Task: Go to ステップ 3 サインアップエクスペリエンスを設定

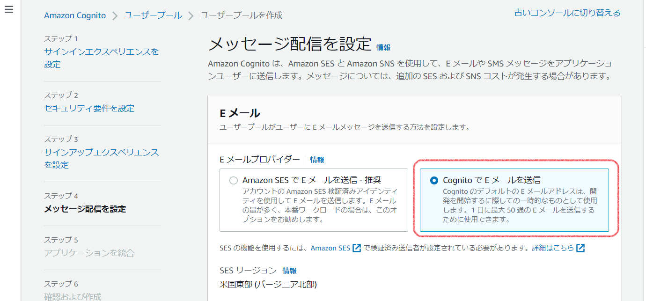Action: point(101,159)
